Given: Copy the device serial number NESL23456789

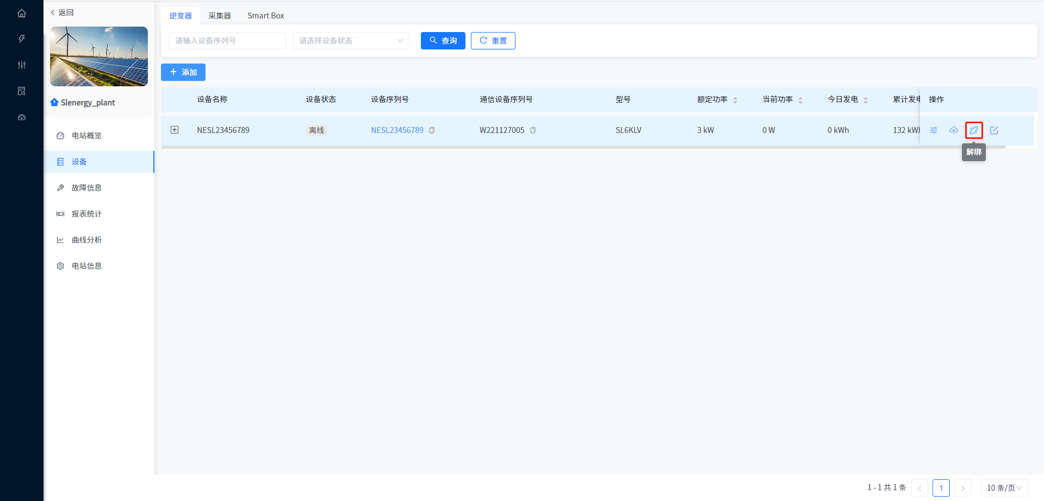Looking at the screenshot, I should point(432,130).
